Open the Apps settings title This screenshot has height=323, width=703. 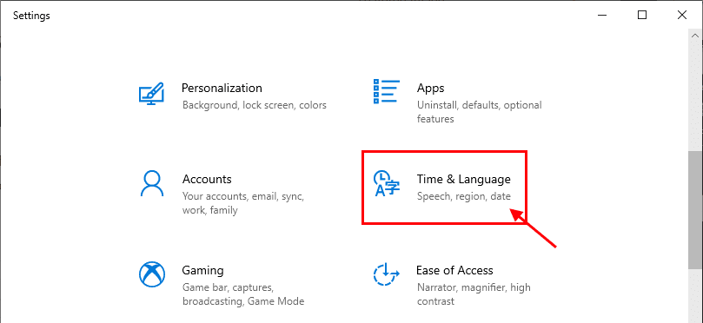(430, 89)
